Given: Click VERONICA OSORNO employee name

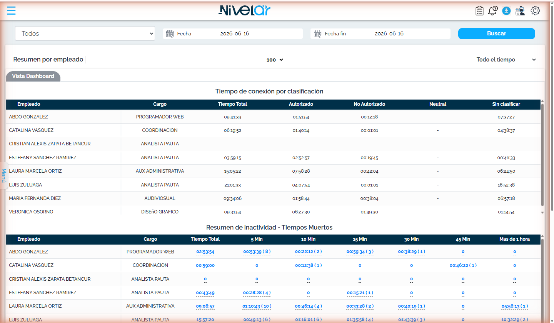Looking at the screenshot, I should pyautogui.click(x=31, y=212).
